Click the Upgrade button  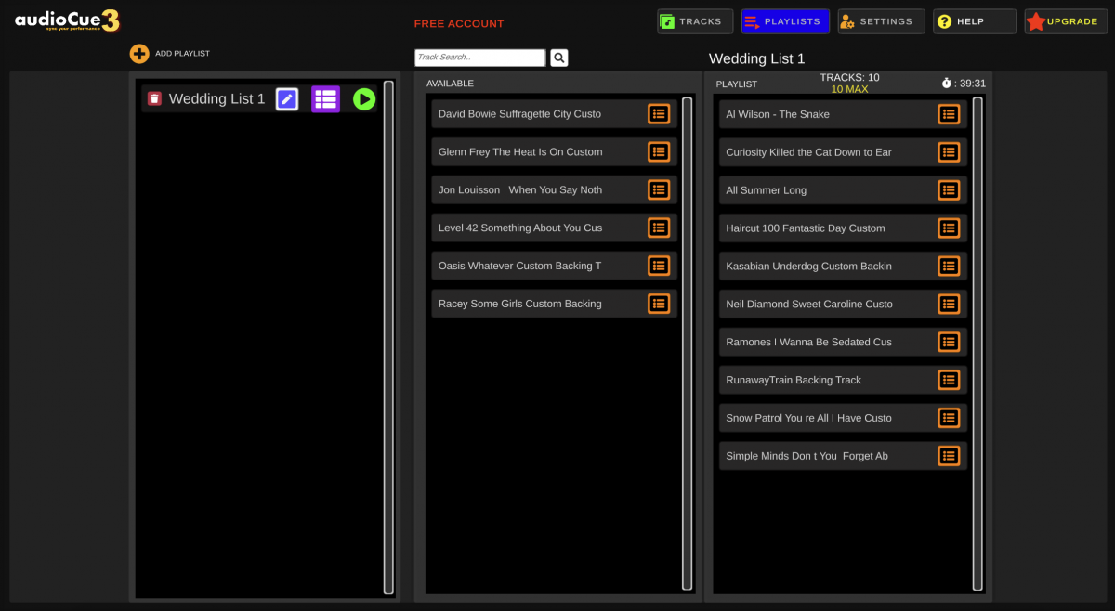[1066, 21]
